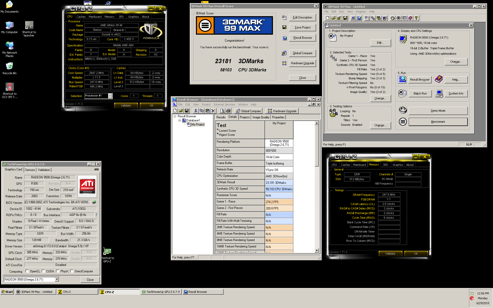Viewport: 493px width, 308px height.
Task: Click Save Project button in score dialog
Action: click(x=302, y=27)
